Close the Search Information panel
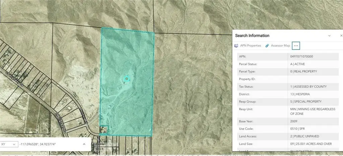The height and width of the screenshot is (156, 343). (x=341, y=35)
